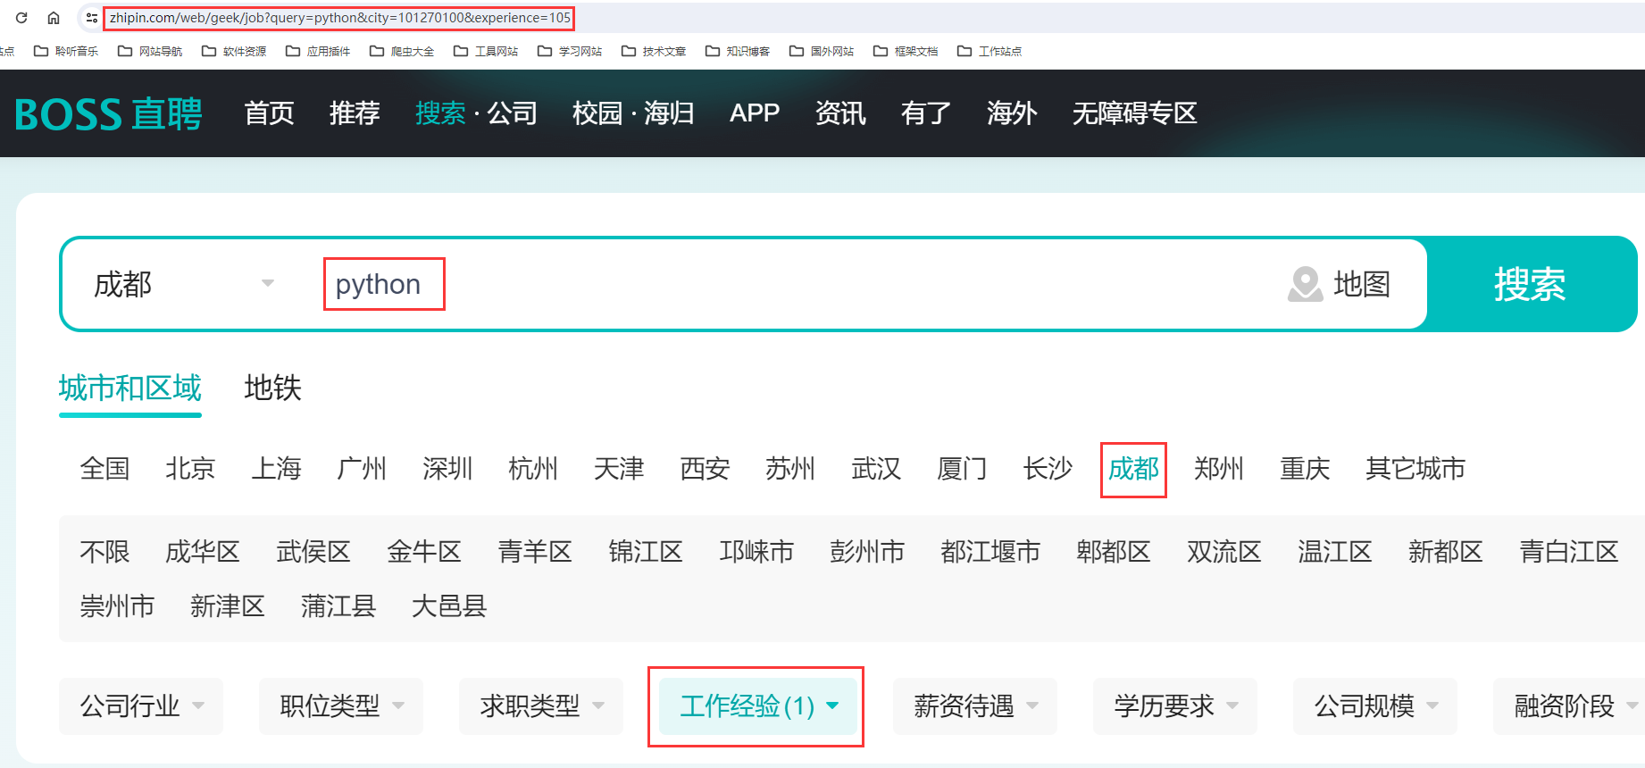This screenshot has width=1645, height=768.
Task: Click the browser home icon
Action: click(54, 18)
